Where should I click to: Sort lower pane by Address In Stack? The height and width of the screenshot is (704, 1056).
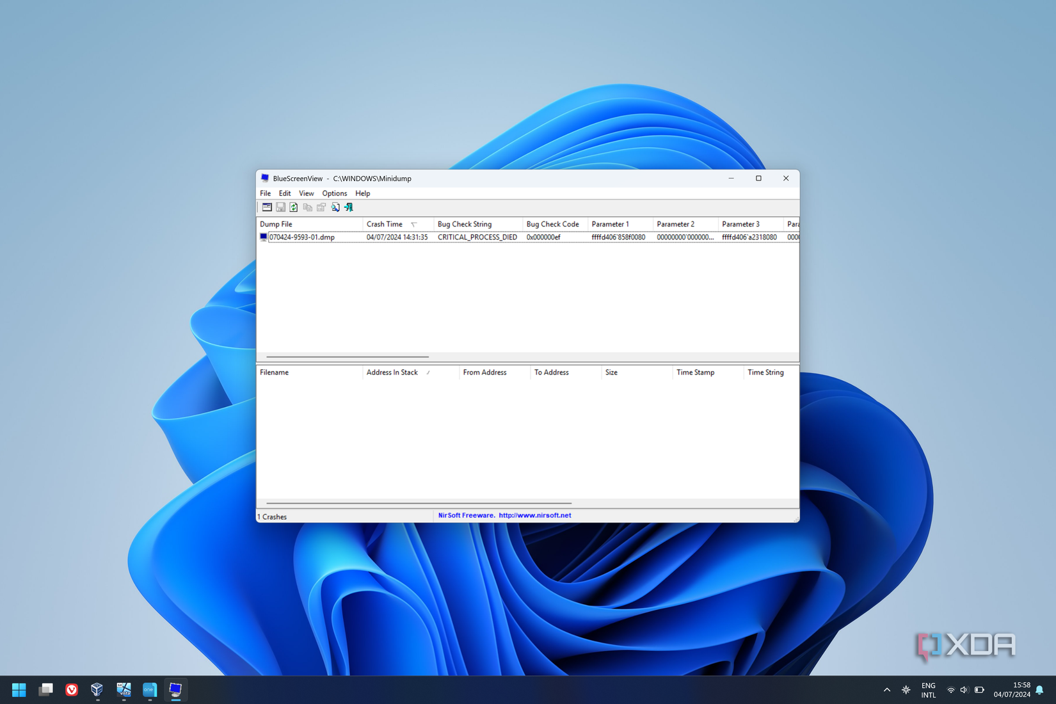[x=411, y=372]
